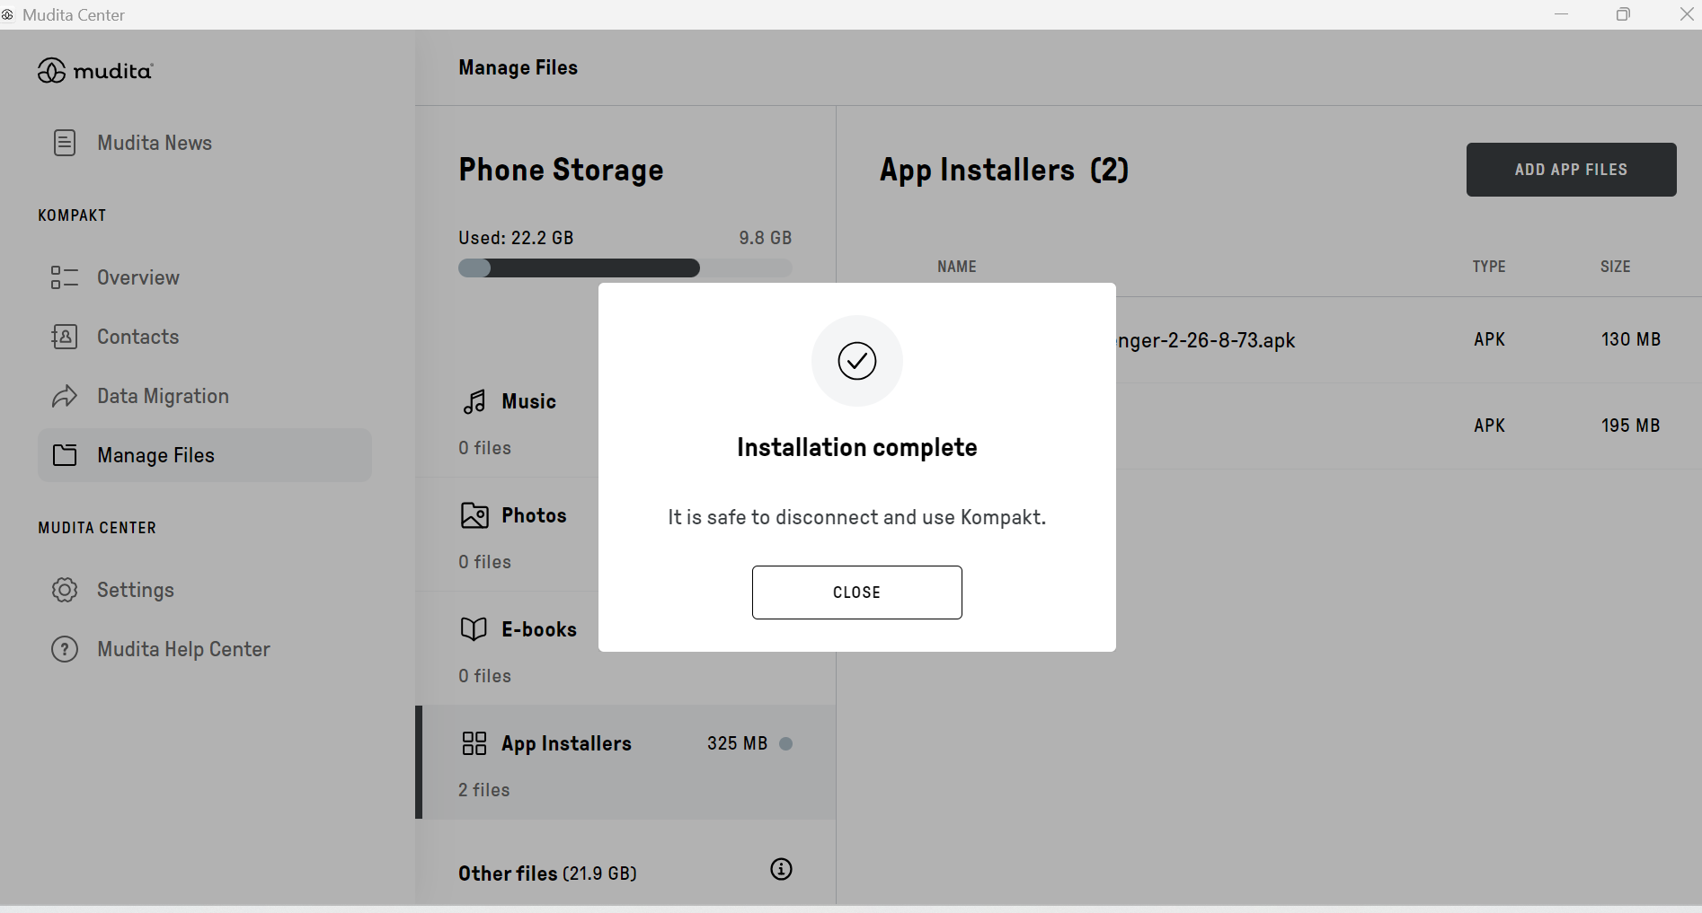Open the Mudita News icon
This screenshot has height=913, width=1702.
click(65, 143)
